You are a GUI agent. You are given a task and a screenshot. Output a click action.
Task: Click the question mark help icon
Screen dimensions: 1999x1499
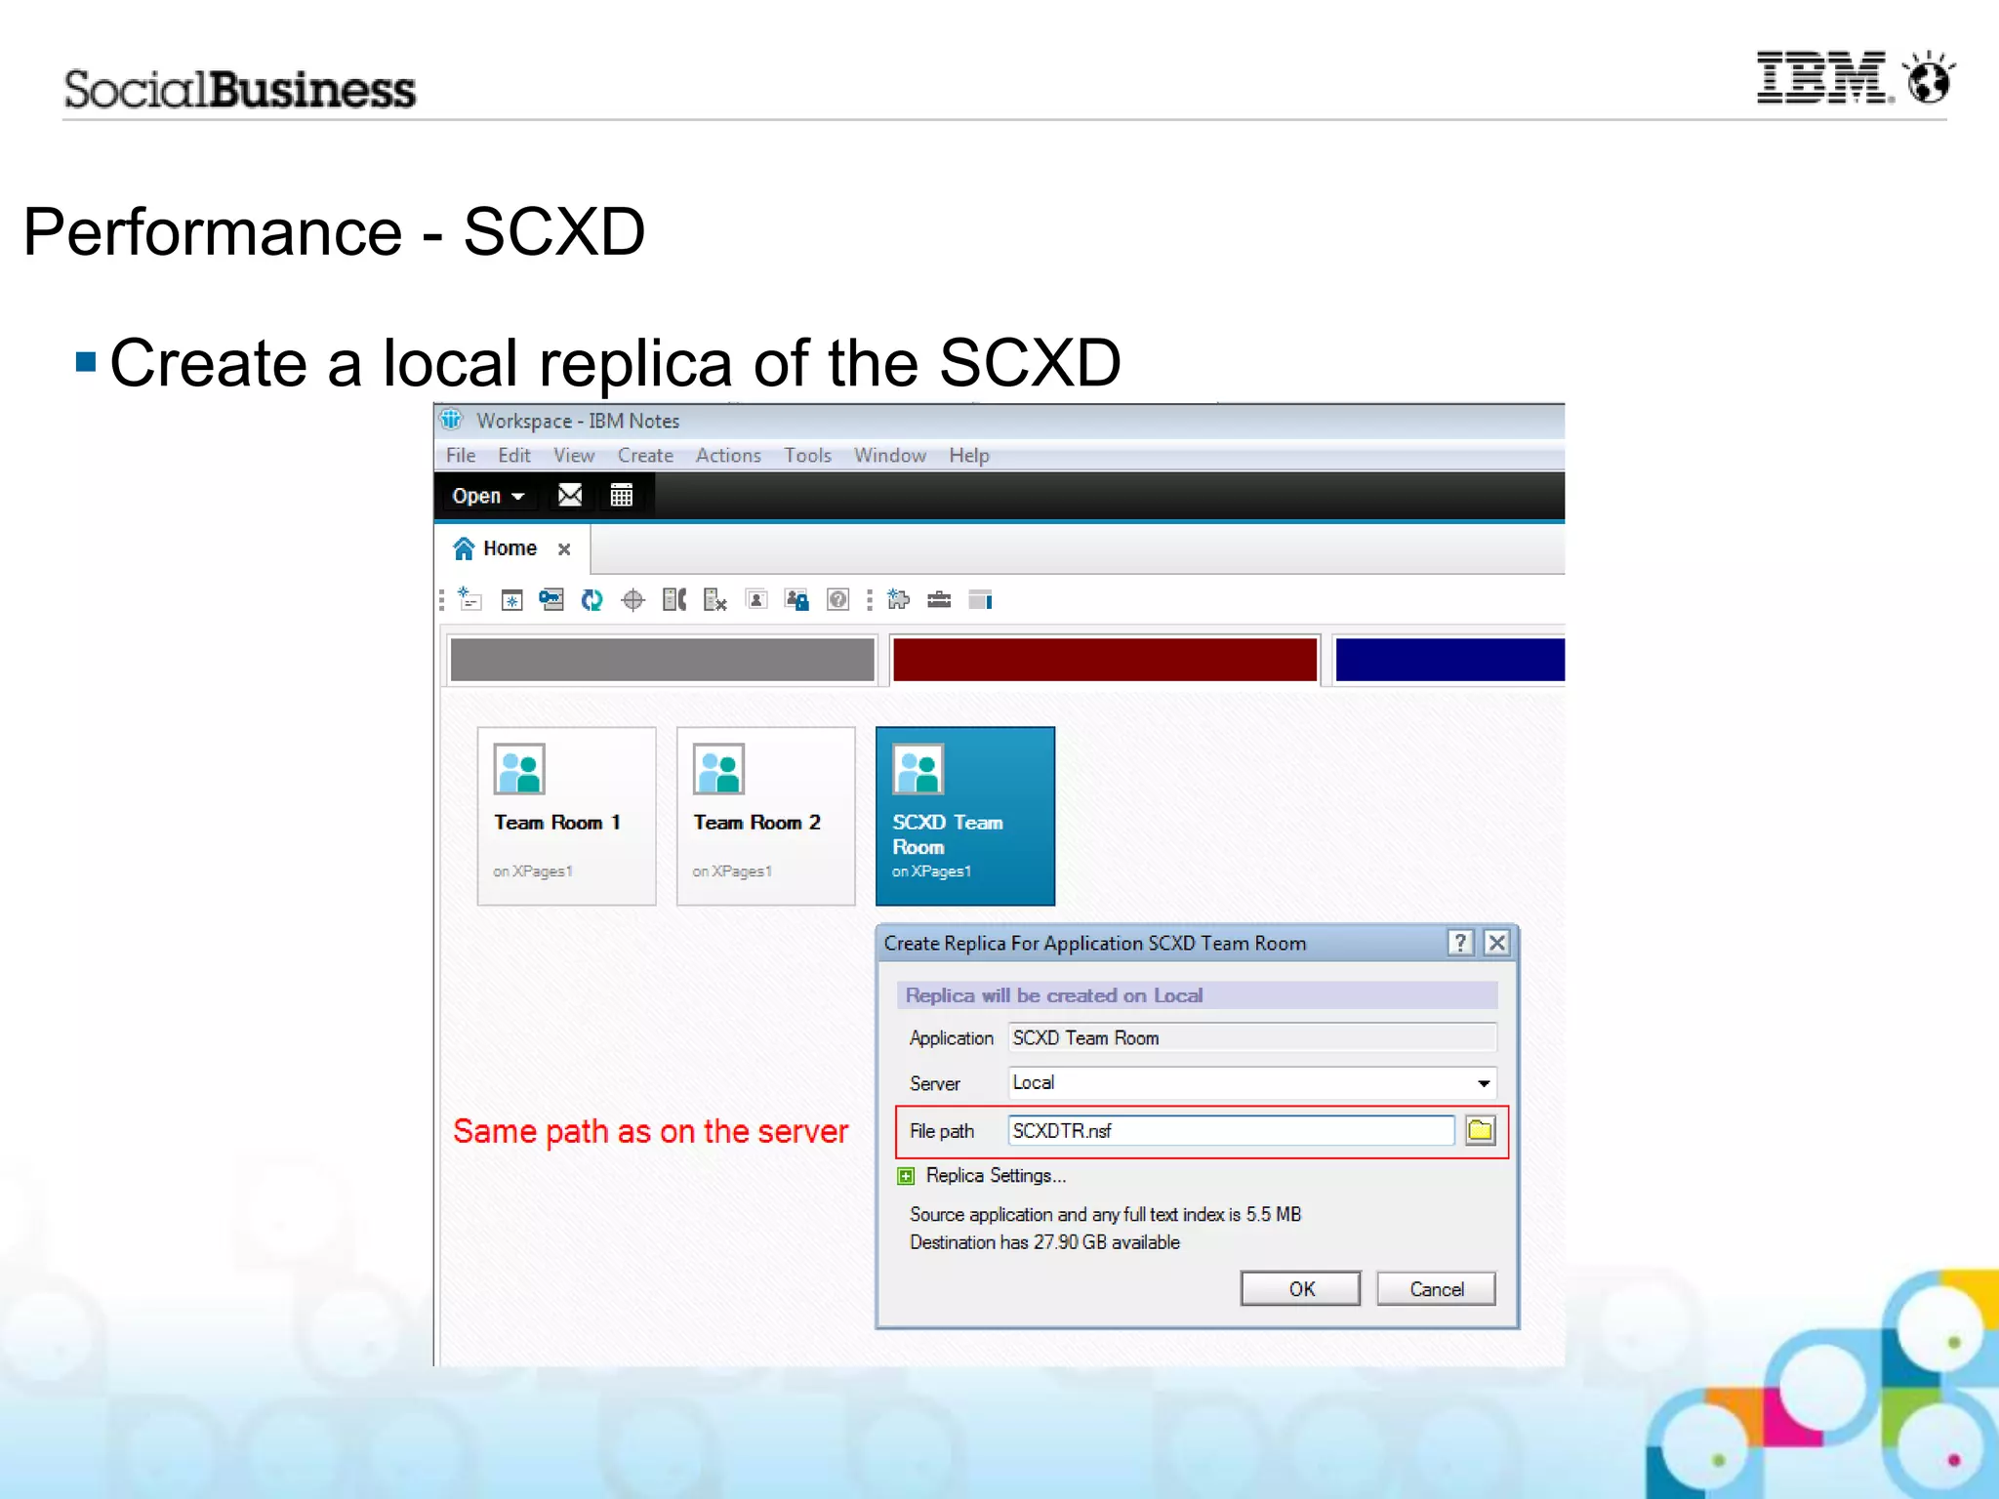point(837,599)
